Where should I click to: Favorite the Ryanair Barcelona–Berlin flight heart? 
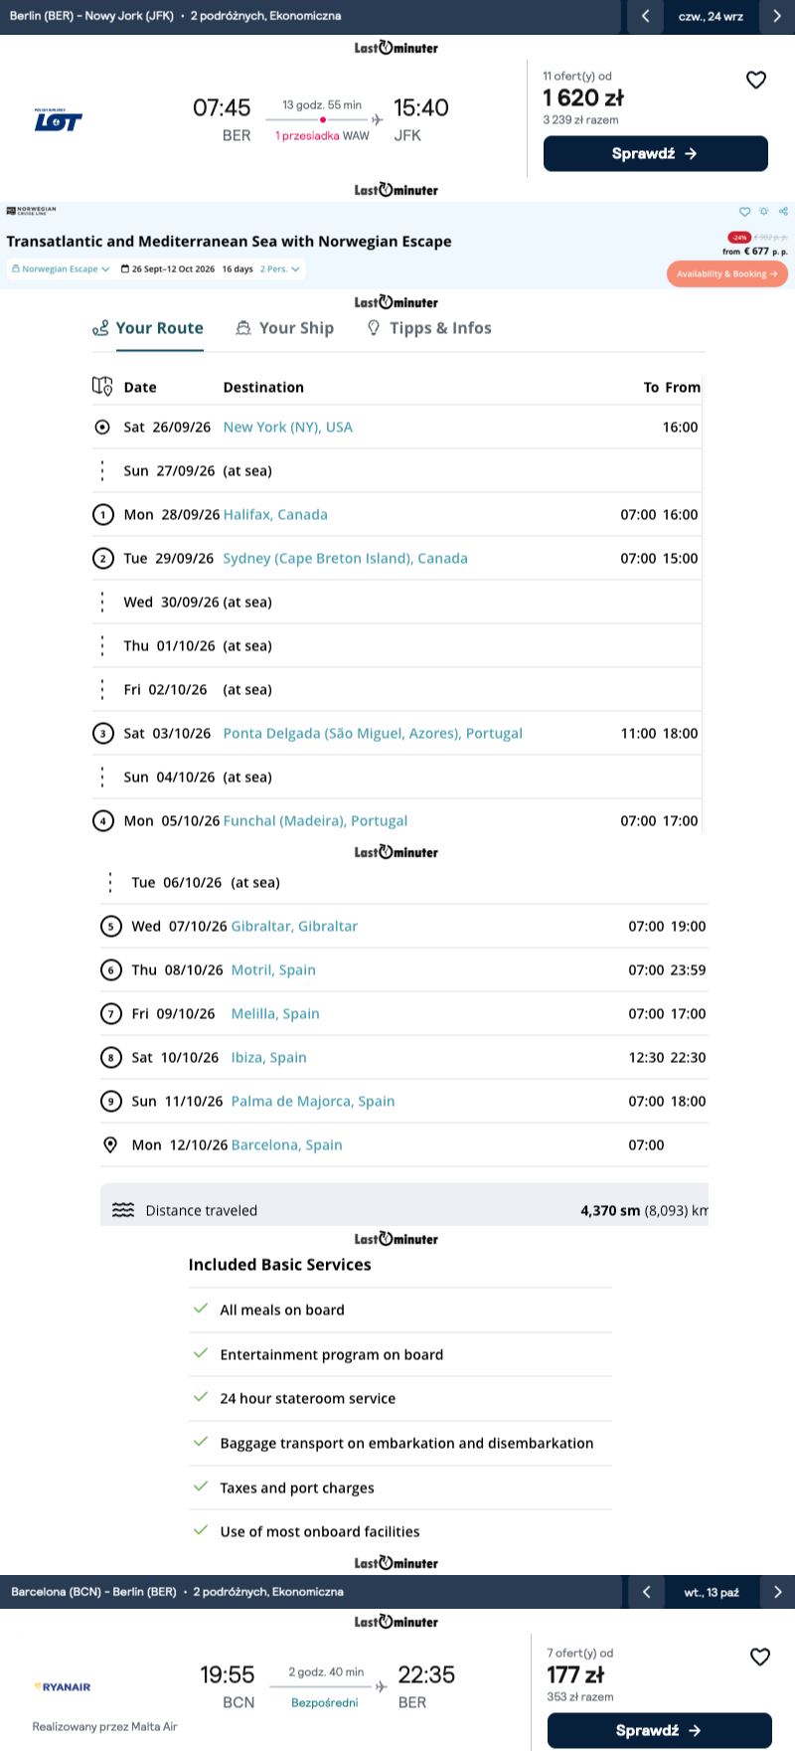[760, 1657]
